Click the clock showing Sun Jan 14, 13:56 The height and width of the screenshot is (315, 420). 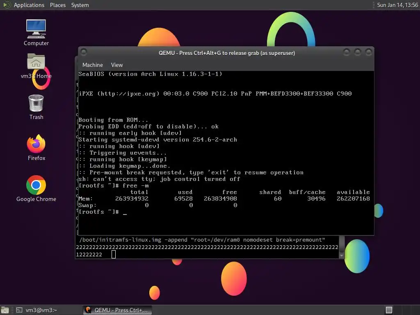pos(397,5)
